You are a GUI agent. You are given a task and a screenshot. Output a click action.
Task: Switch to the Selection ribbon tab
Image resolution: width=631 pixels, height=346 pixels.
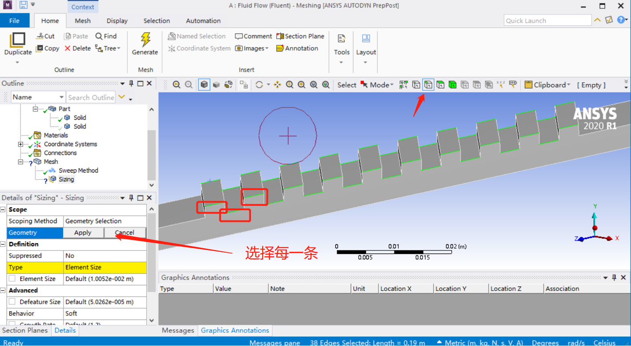pos(156,21)
